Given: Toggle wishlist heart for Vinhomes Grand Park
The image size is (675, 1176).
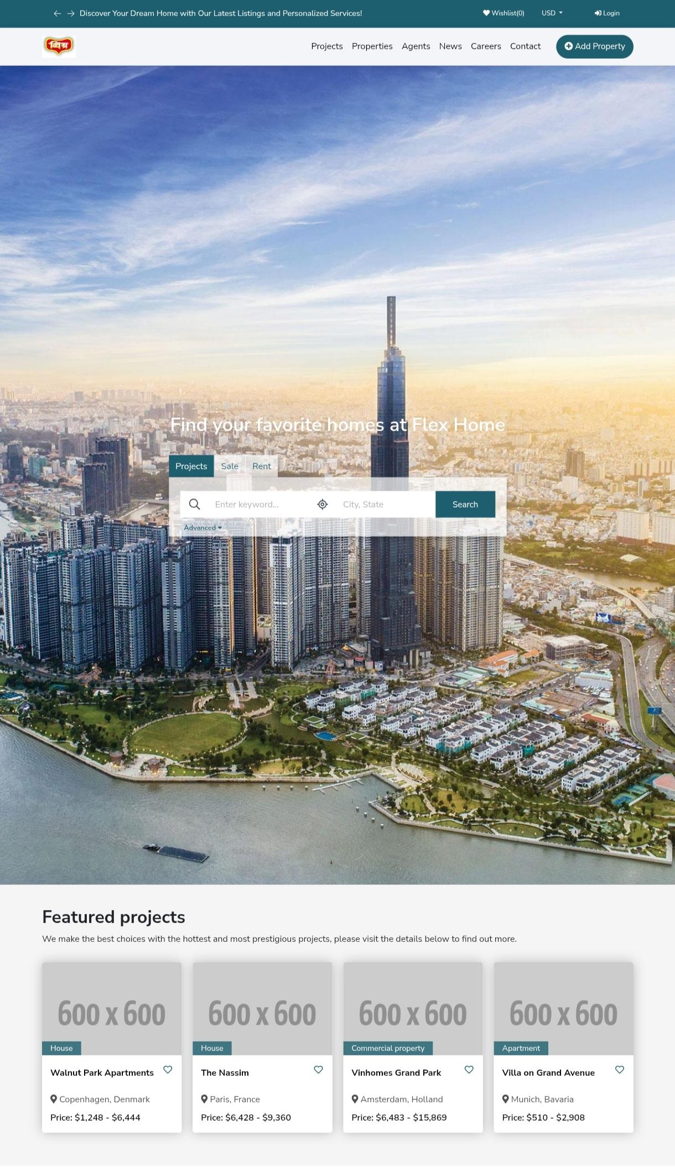Looking at the screenshot, I should tap(469, 1070).
